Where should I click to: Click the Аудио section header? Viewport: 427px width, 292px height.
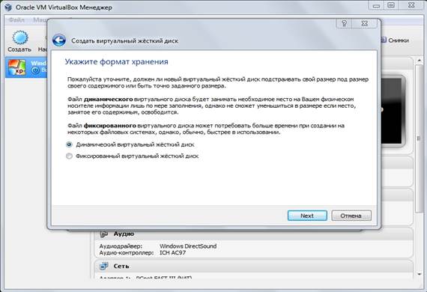click(x=254, y=234)
